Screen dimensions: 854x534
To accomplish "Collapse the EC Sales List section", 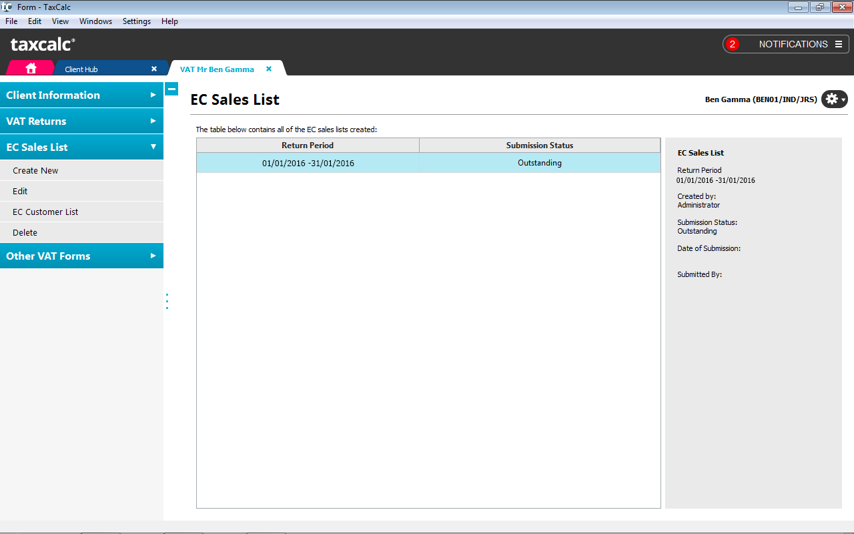I will click(81, 147).
